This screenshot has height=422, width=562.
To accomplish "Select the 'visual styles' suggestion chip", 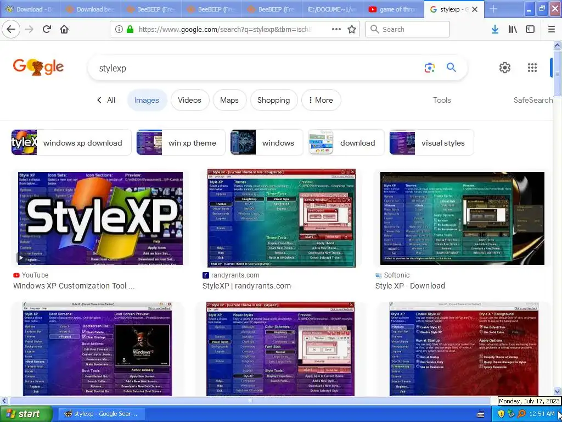I will pyautogui.click(x=431, y=142).
